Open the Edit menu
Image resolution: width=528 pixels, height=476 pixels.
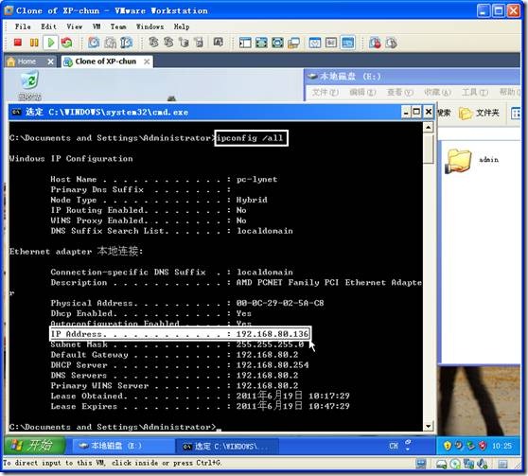pyautogui.click(x=49, y=26)
